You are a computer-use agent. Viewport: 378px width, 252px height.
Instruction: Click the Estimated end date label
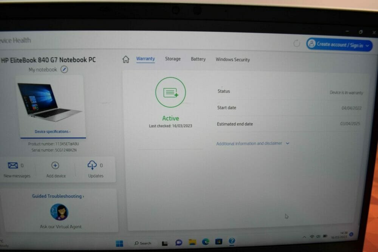click(235, 124)
